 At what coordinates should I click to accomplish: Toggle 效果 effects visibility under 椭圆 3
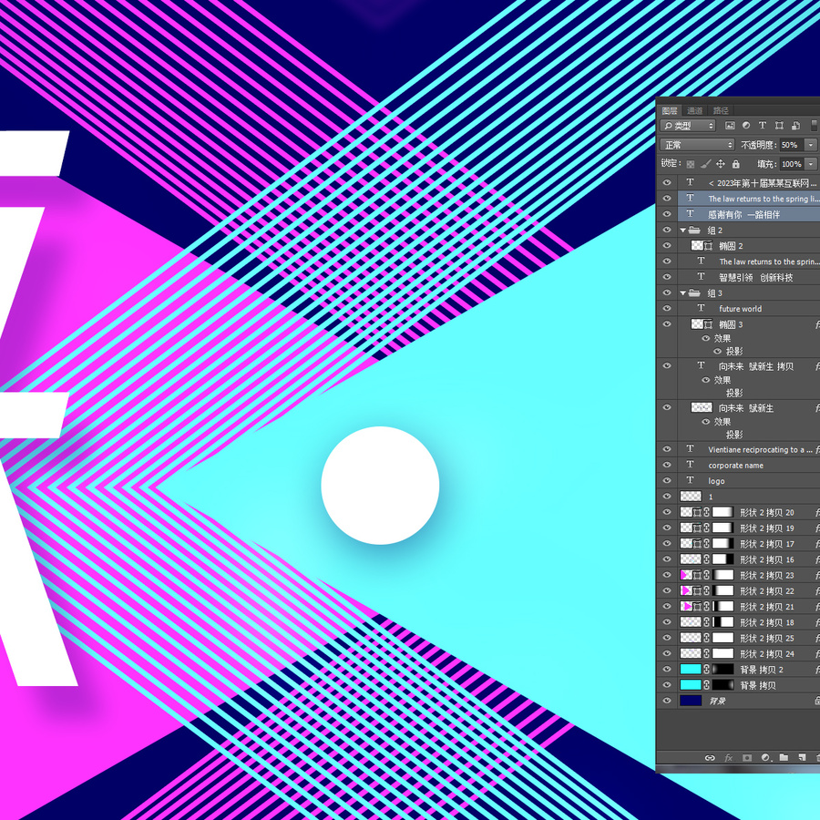(705, 338)
